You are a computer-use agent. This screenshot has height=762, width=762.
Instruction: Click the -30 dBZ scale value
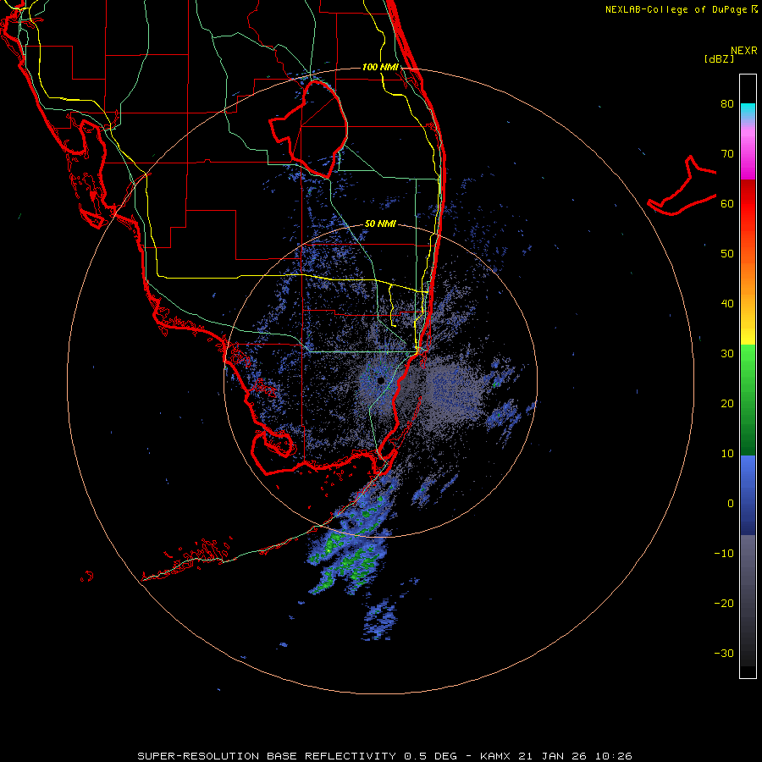(724, 654)
